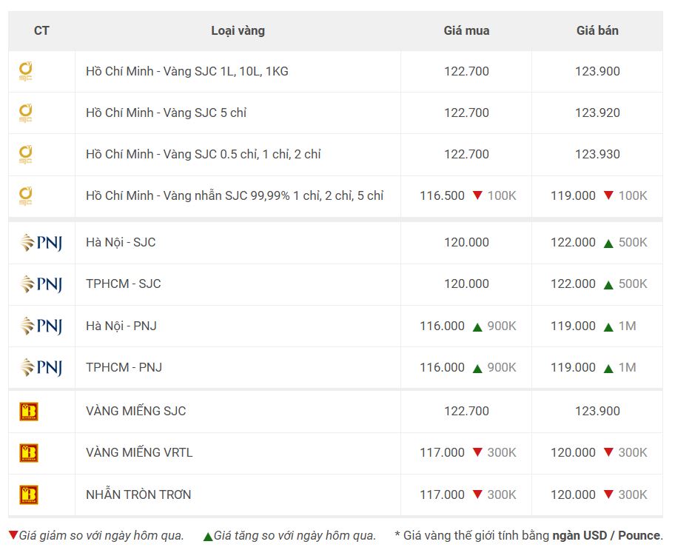Click the CT column header

(41, 31)
